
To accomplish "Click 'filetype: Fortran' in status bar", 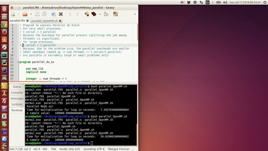I will 119,149.
